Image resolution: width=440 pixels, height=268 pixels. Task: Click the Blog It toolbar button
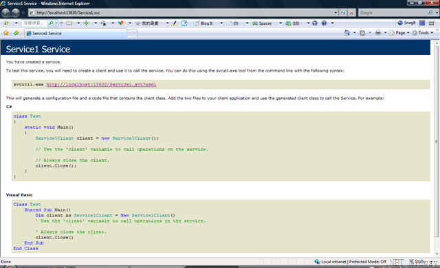pos(203,23)
